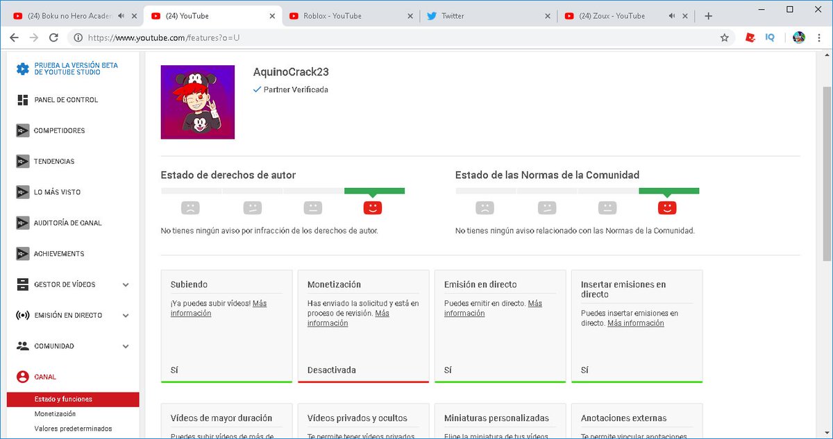Click the Competidores sidebar icon
833x439 pixels.
click(23, 130)
